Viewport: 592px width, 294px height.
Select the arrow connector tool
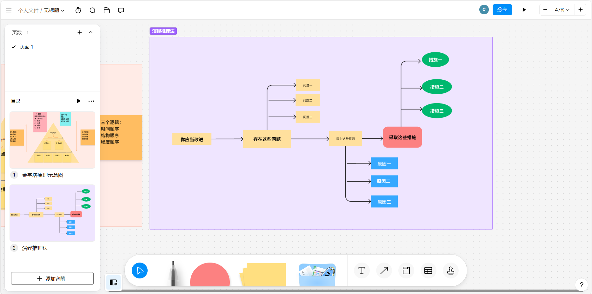(x=384, y=271)
